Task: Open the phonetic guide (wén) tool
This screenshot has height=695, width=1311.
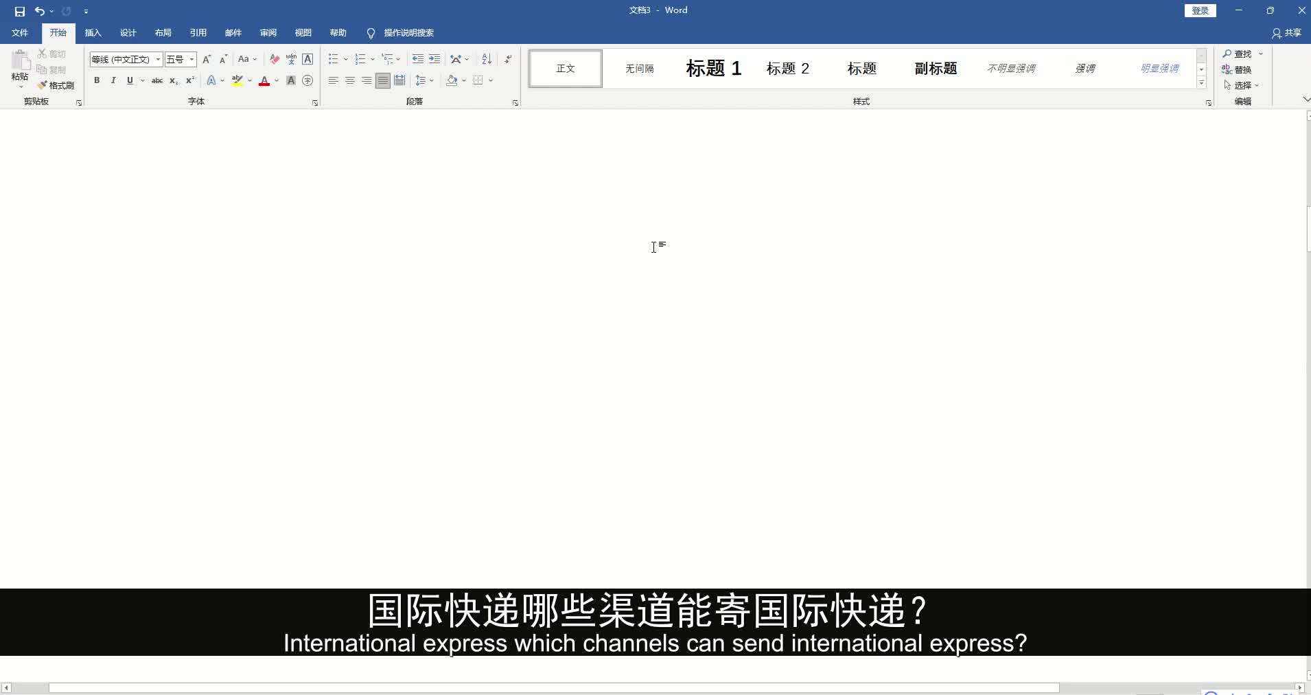Action: [291, 59]
